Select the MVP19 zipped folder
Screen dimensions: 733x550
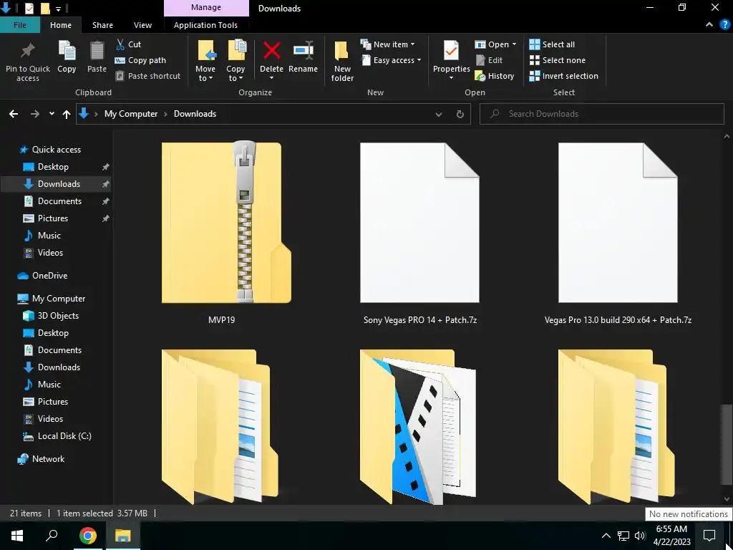[x=222, y=233]
